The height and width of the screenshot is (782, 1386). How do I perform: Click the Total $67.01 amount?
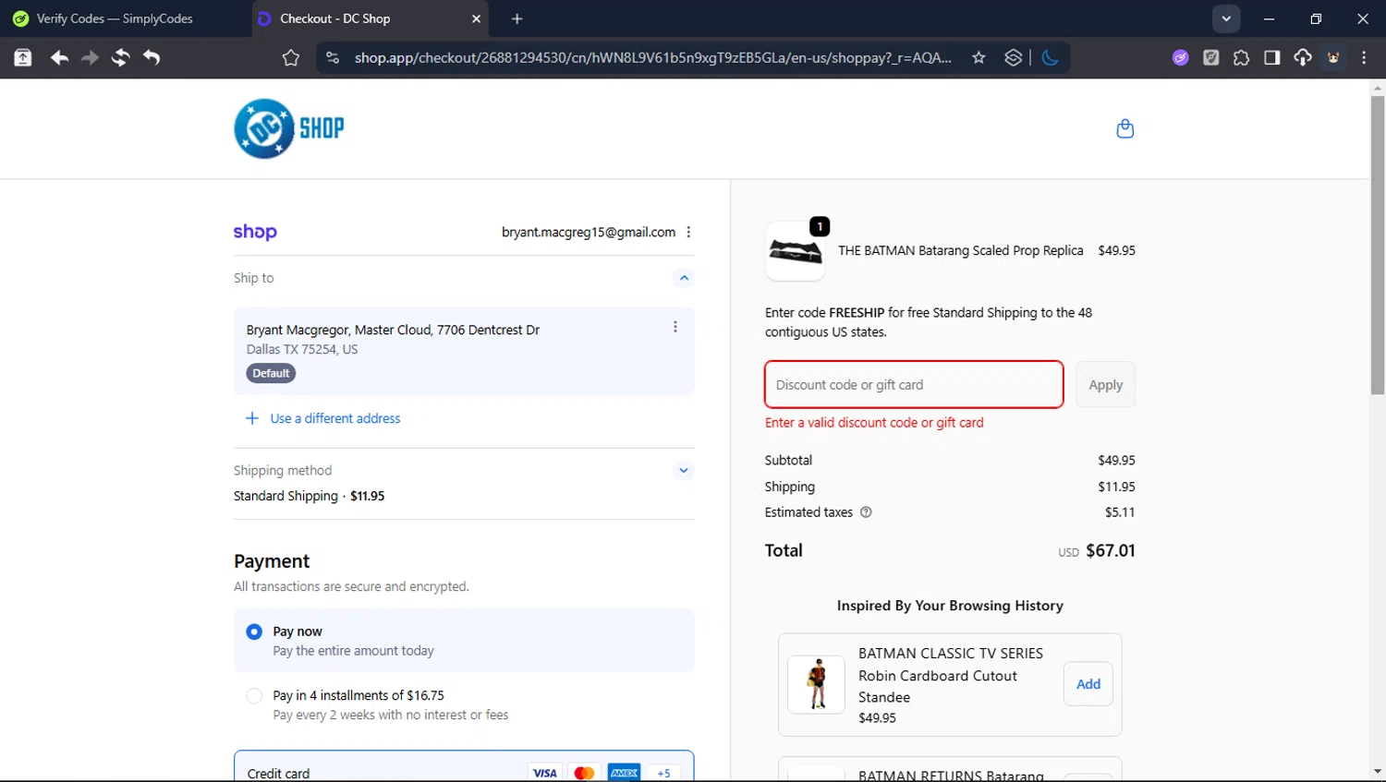[1110, 550]
